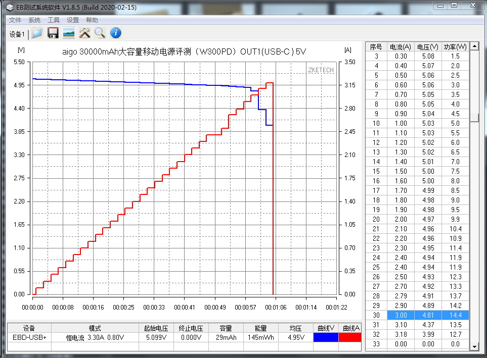487x358 pixels.
Task: Select row 10 with current 1.00
Action: pos(417,123)
